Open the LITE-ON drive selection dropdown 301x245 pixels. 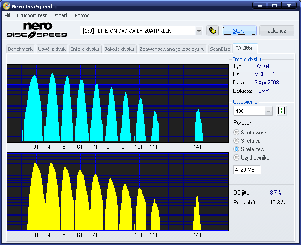click(199, 31)
